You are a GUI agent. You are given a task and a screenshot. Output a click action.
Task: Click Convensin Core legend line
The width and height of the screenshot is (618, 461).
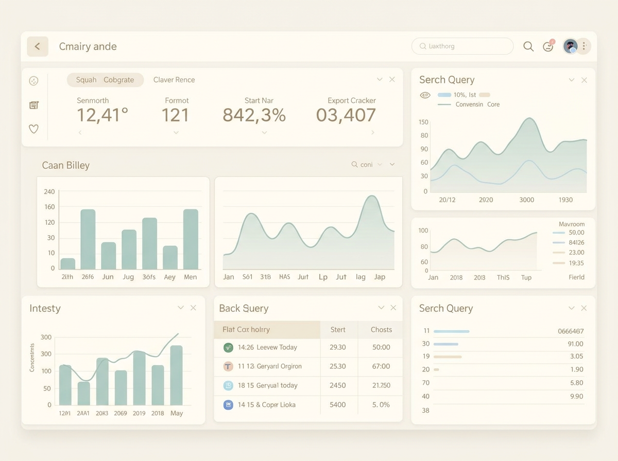(444, 104)
